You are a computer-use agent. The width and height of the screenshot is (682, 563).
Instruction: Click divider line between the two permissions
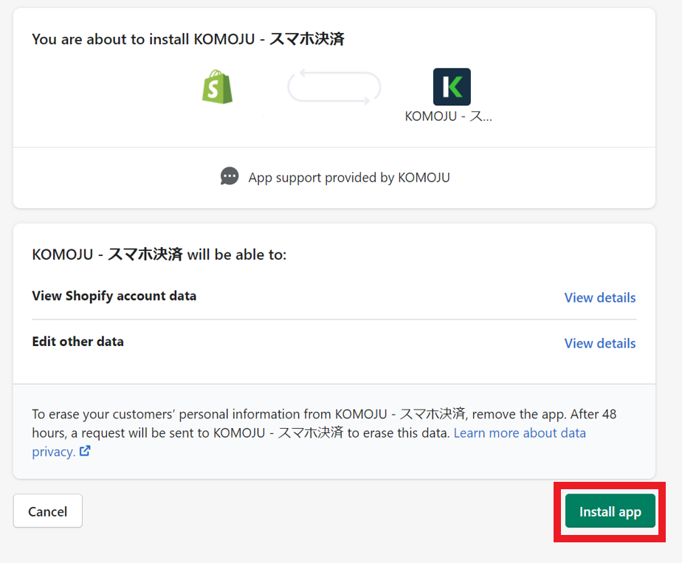tap(334, 320)
